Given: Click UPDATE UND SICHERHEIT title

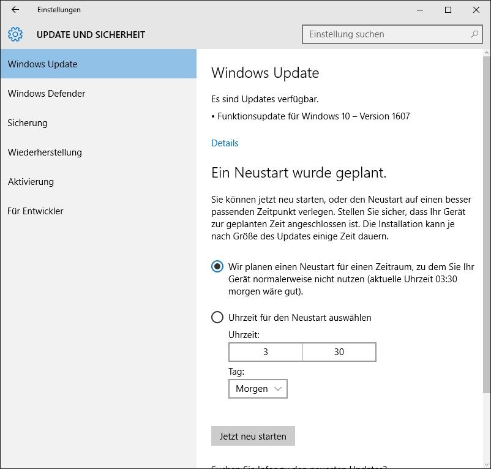Looking at the screenshot, I should tap(91, 34).
